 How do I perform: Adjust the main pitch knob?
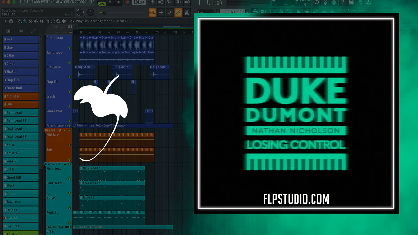91,13
